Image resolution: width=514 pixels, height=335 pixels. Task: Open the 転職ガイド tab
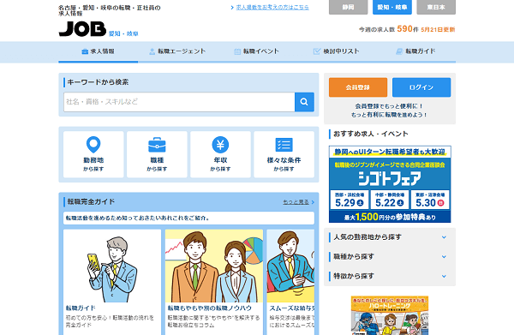point(415,51)
